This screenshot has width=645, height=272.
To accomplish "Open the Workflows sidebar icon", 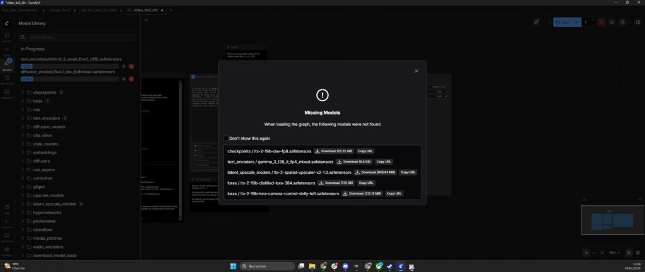I will (x=7, y=79).
